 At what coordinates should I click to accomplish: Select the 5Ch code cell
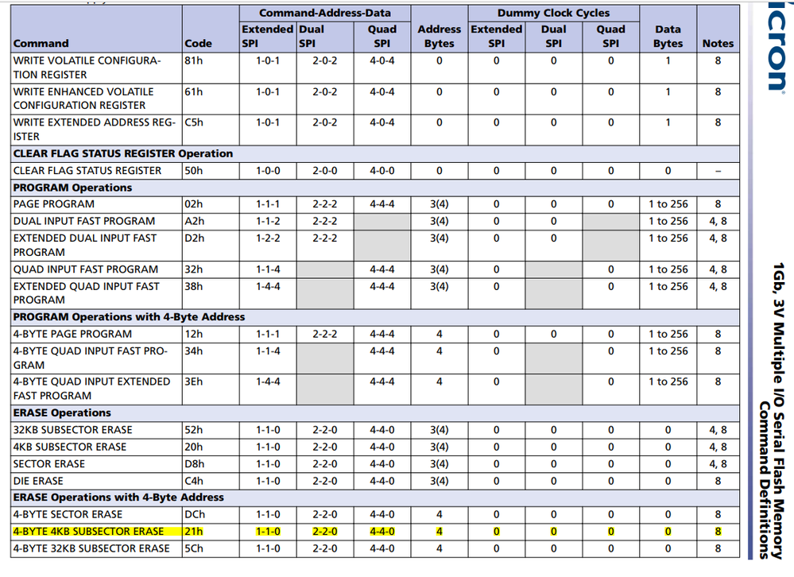(x=211, y=548)
